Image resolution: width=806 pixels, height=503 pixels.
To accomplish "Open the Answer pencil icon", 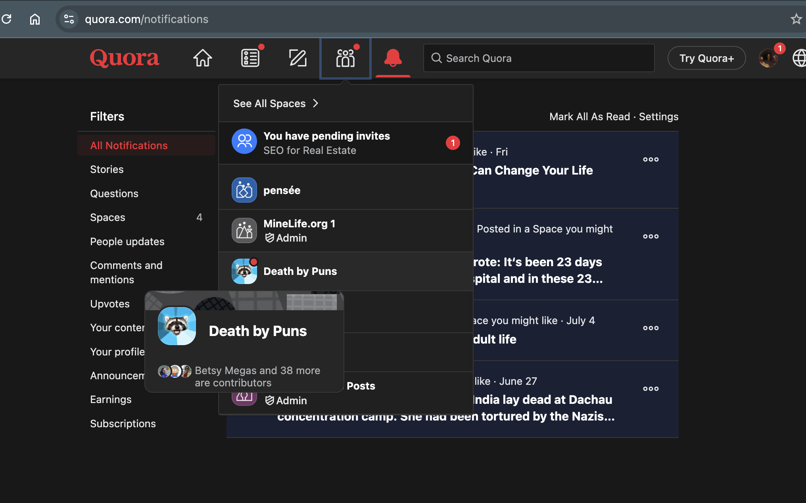I will point(298,58).
